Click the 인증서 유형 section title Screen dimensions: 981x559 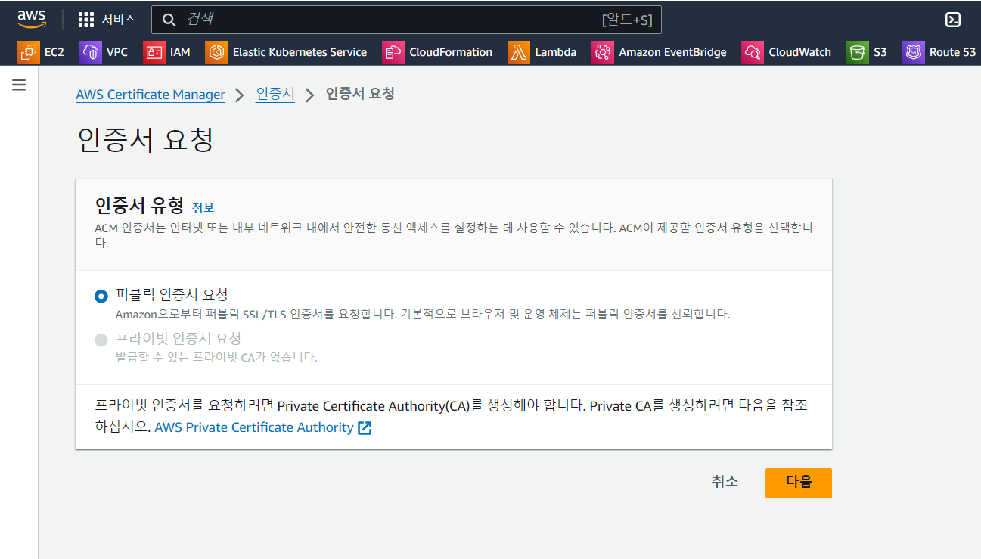coord(139,206)
